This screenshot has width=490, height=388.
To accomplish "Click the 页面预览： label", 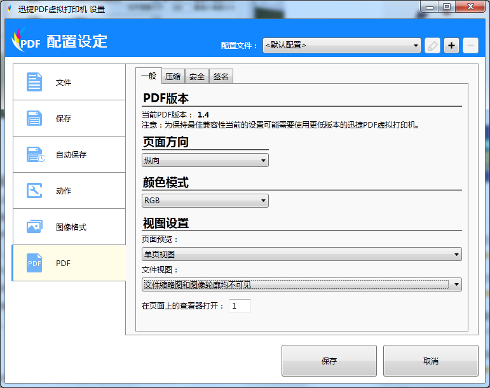I will coord(160,239).
